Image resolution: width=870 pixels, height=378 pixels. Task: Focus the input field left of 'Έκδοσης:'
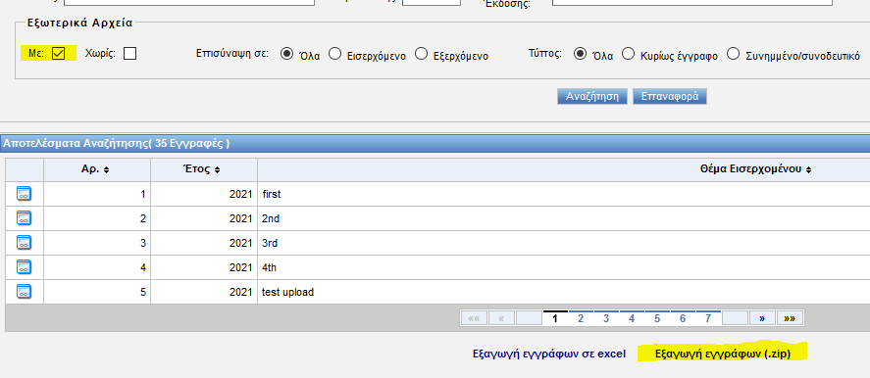432,2
